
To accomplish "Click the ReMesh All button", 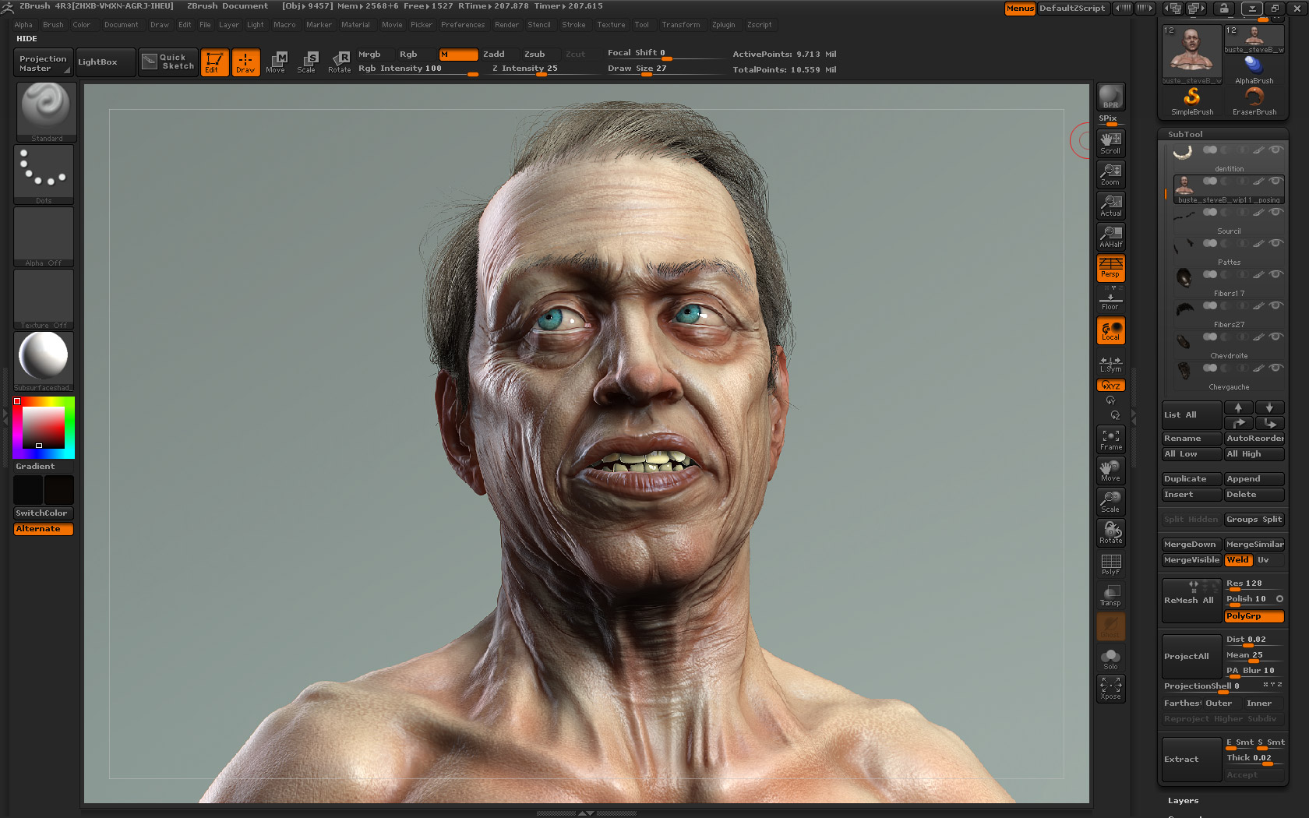I will (x=1191, y=601).
